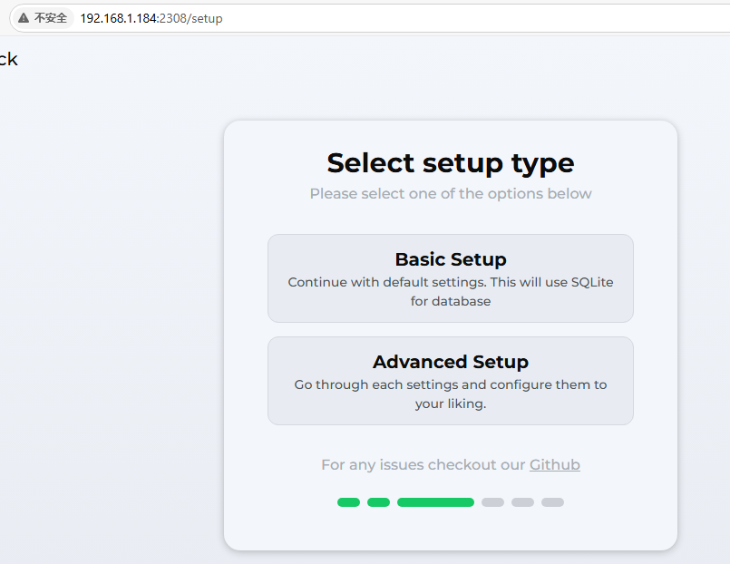Click the 'Please select one of the options below' subtitle
Image resolution: width=730 pixels, height=564 pixels.
tap(450, 193)
